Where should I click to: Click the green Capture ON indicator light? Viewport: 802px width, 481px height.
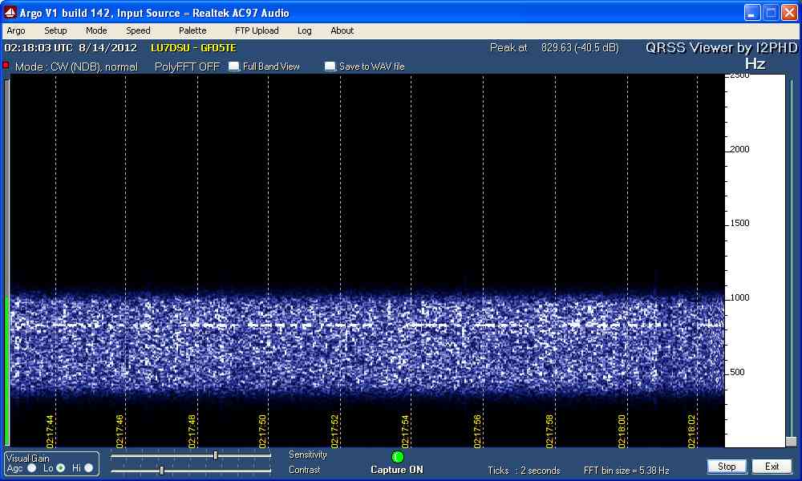(x=398, y=456)
